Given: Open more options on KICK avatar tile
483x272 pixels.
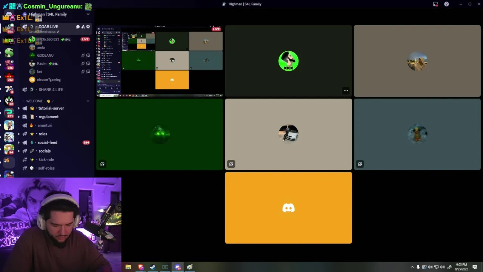Looking at the screenshot, I should (x=346, y=91).
